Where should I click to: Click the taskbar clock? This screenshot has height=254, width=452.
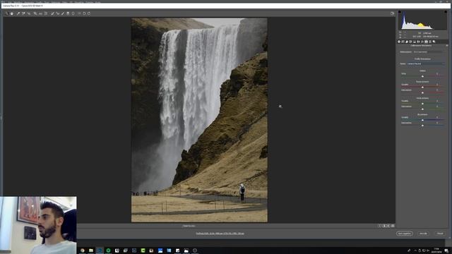click(x=436, y=250)
